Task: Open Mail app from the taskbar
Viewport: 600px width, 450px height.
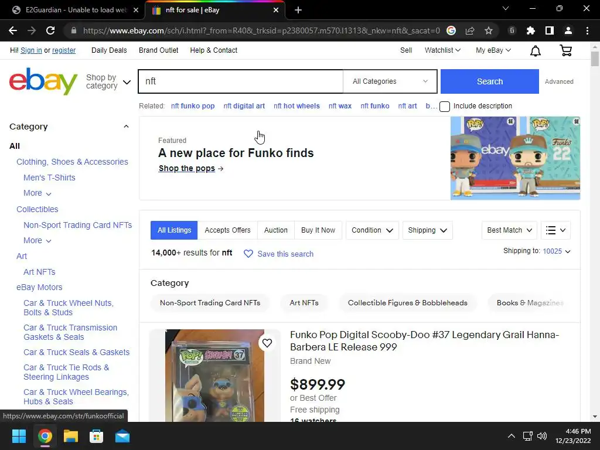Action: click(x=122, y=436)
